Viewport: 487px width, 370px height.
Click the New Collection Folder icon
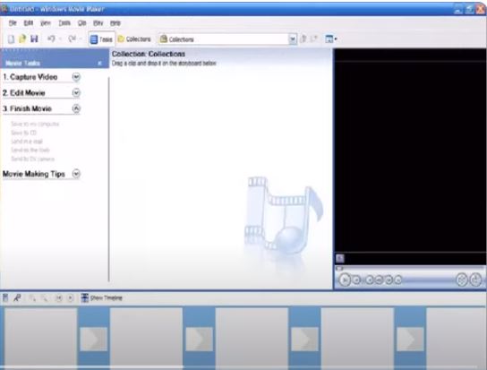click(x=314, y=39)
